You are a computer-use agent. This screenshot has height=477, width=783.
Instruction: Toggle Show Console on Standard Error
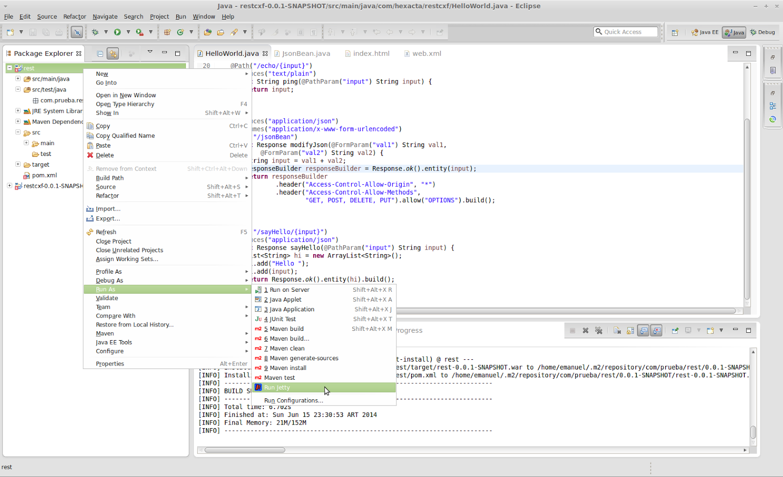pos(656,330)
